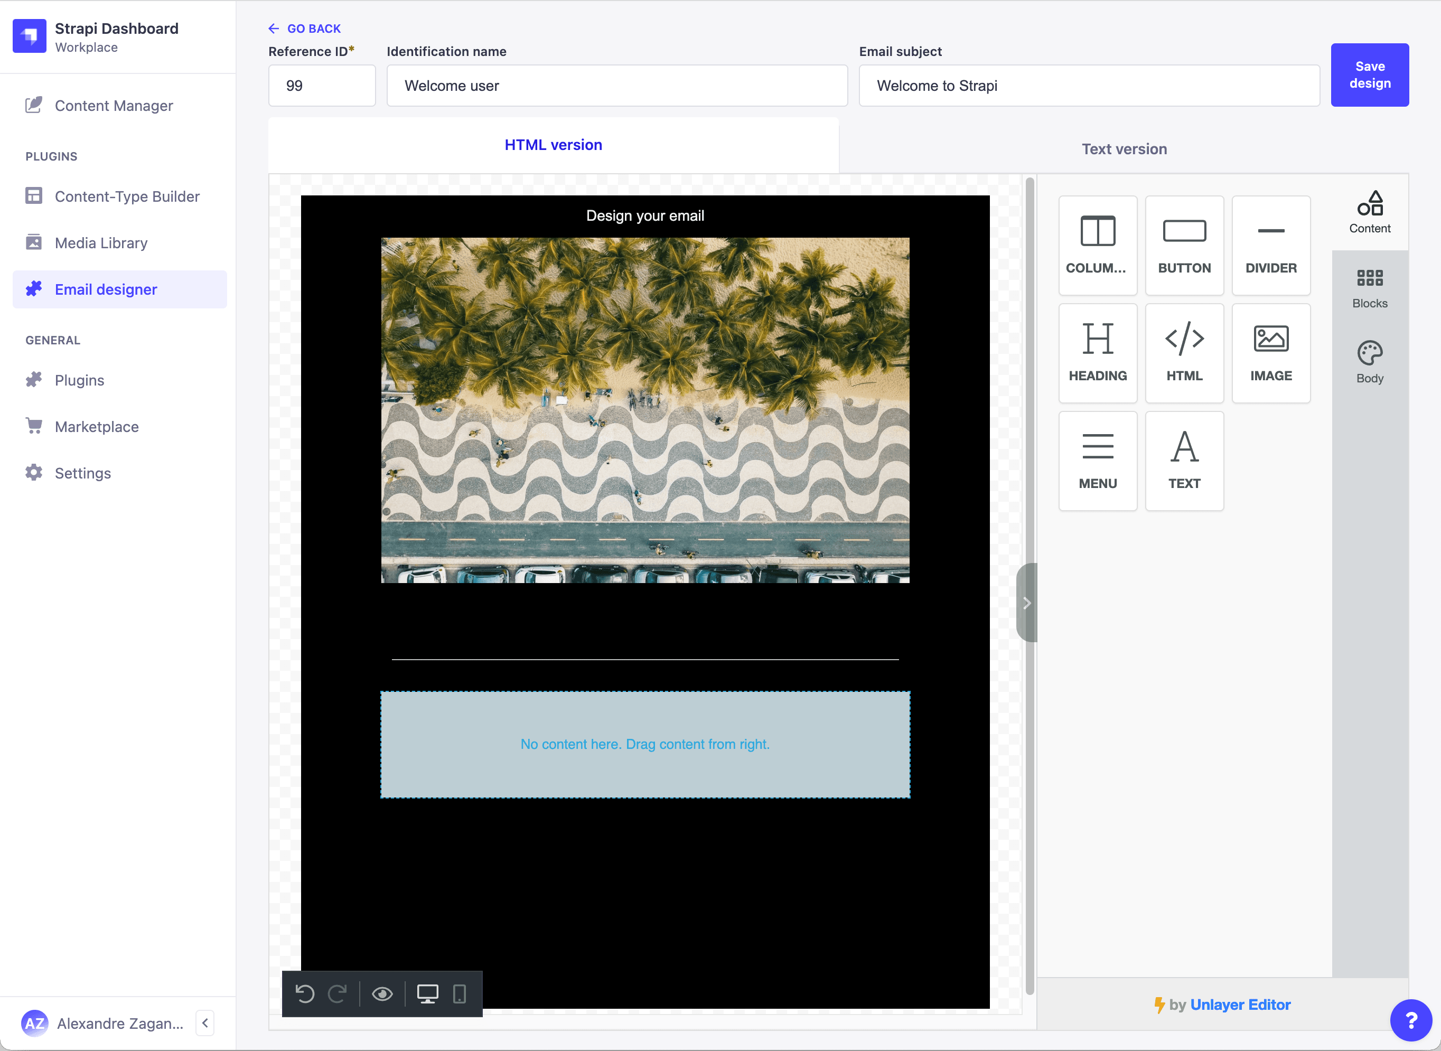Screen dimensions: 1441x1051
Task: Choose the HTML code block icon
Action: (x=1184, y=352)
